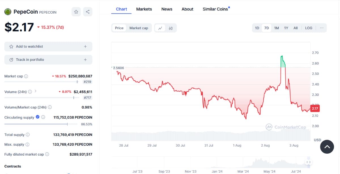Set chart range to 1M
The image size is (340, 174).
pos(277,28)
